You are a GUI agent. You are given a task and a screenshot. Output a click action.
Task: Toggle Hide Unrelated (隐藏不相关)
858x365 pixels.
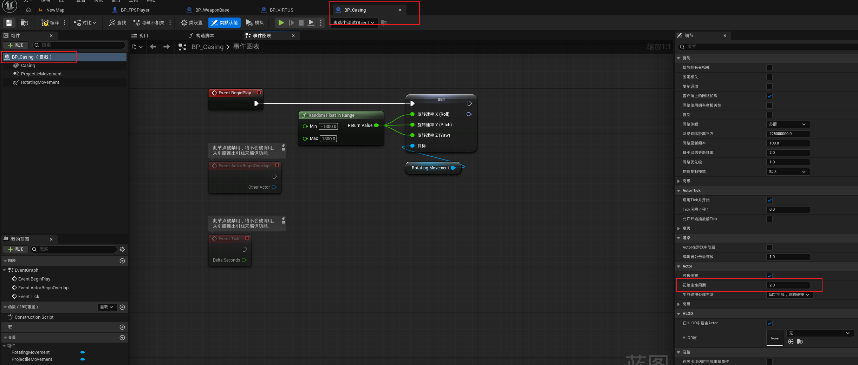149,23
